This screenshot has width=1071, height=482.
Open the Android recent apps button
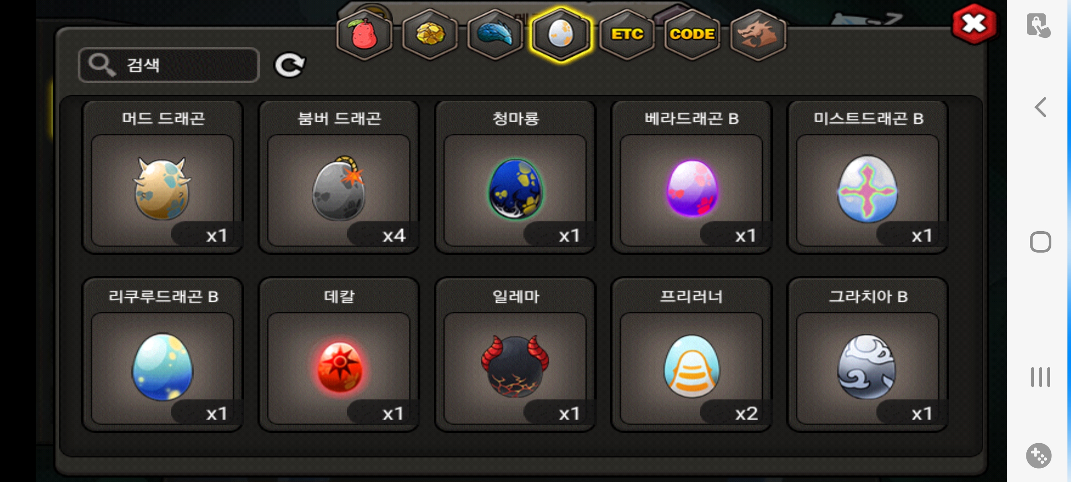point(1040,377)
